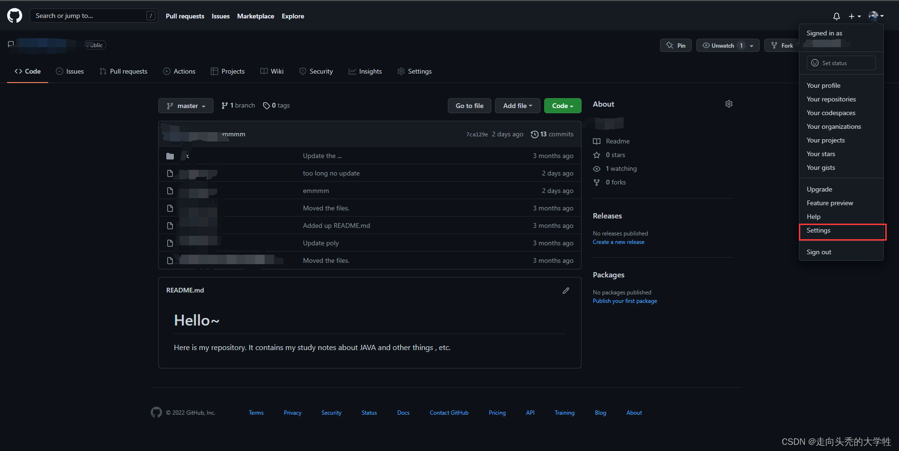Open commit message 'Added up README.md'
Viewport: 899px width, 451px height.
click(x=336, y=225)
